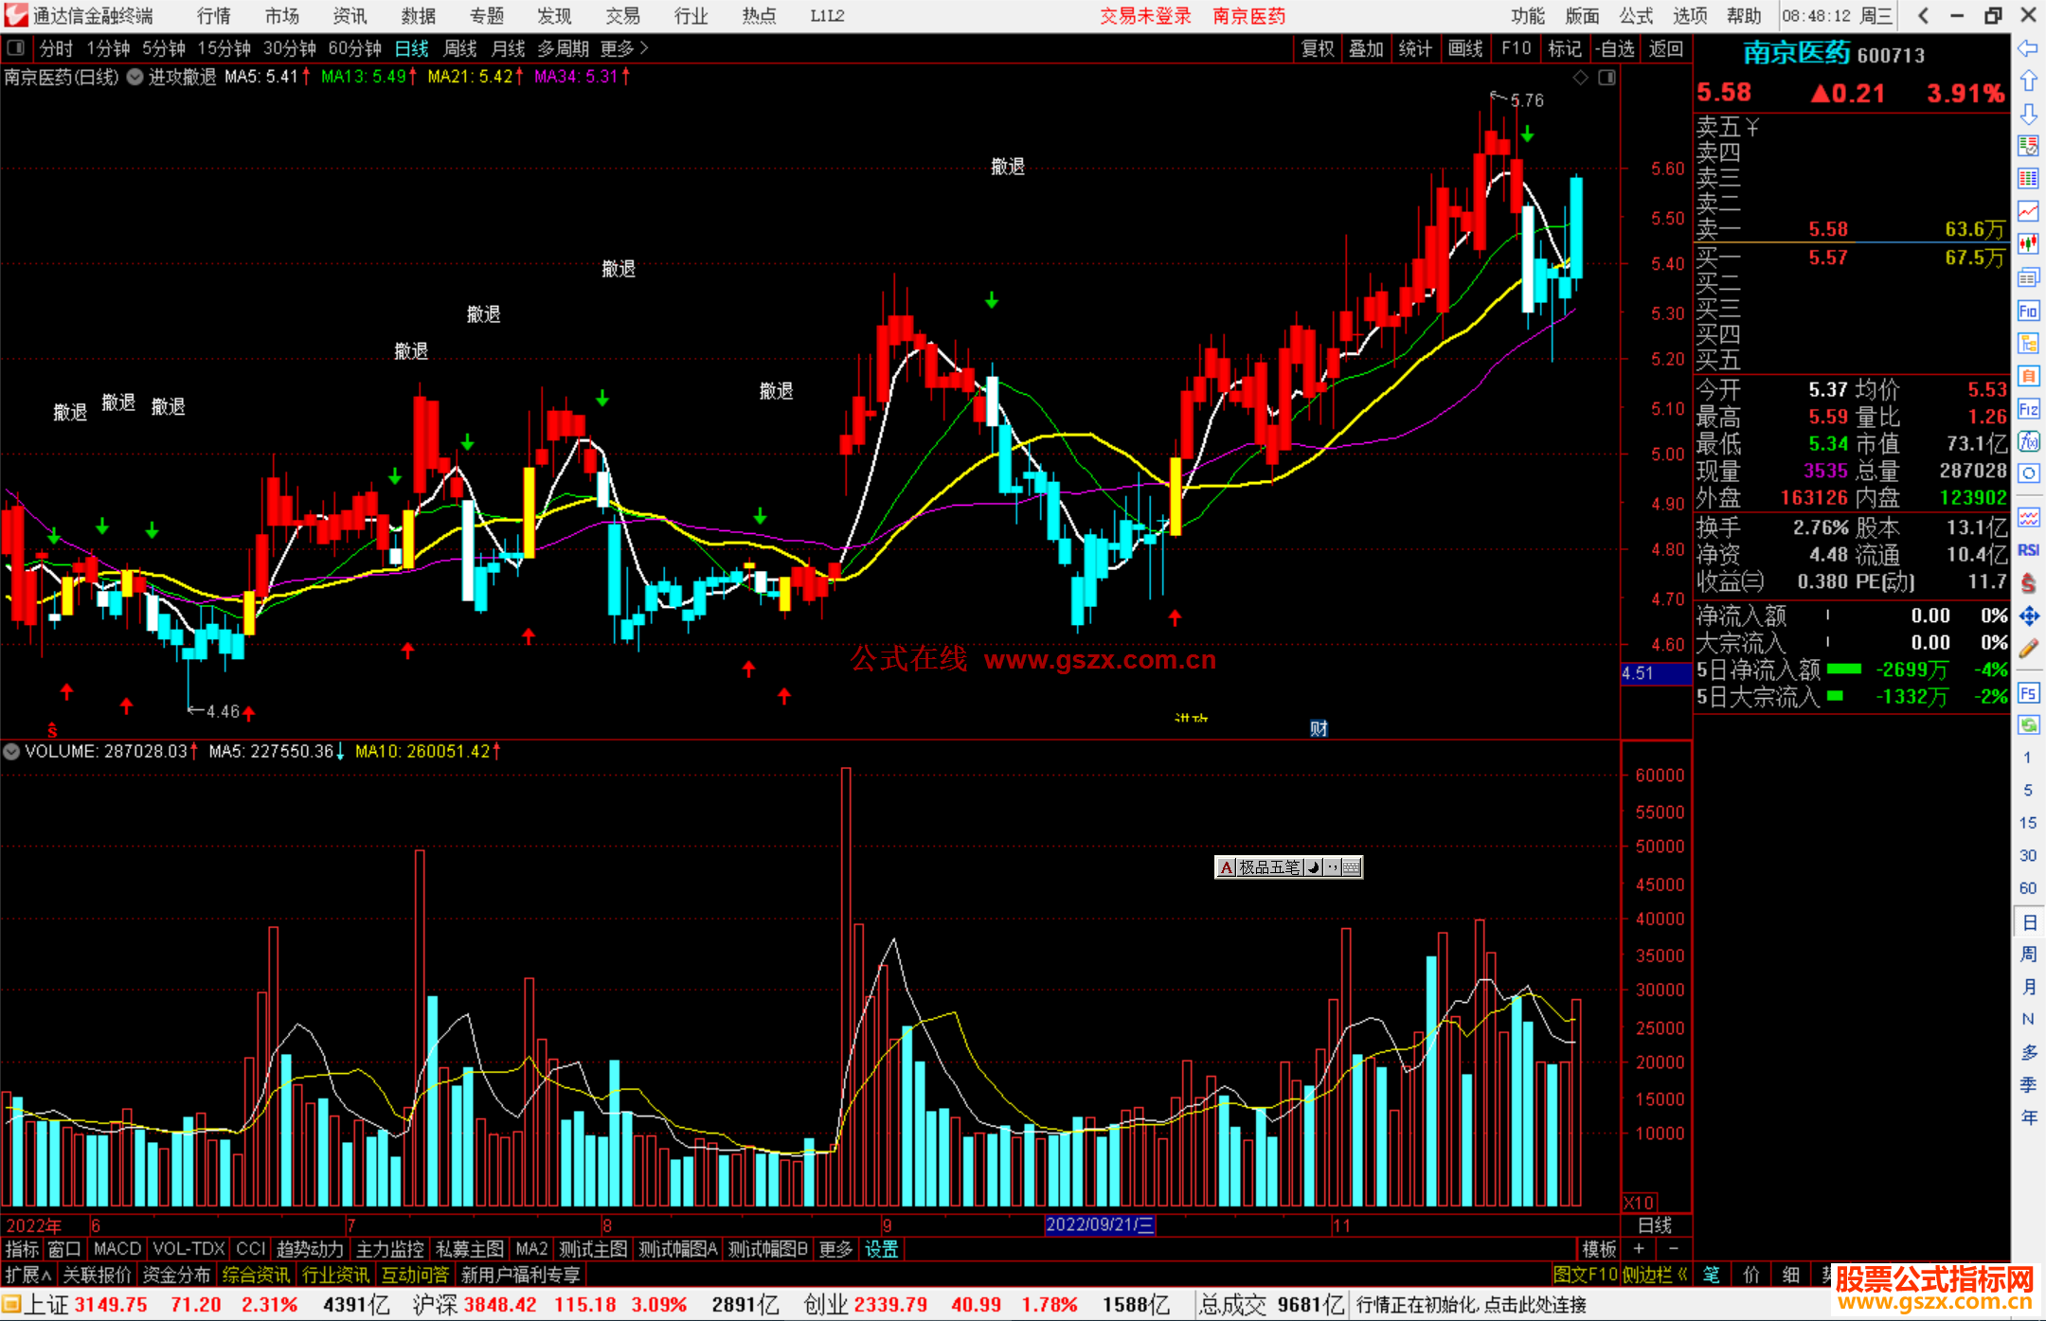This screenshot has width=2046, height=1321.
Task: Click the blue left arrow back icon
Action: tap(2028, 48)
